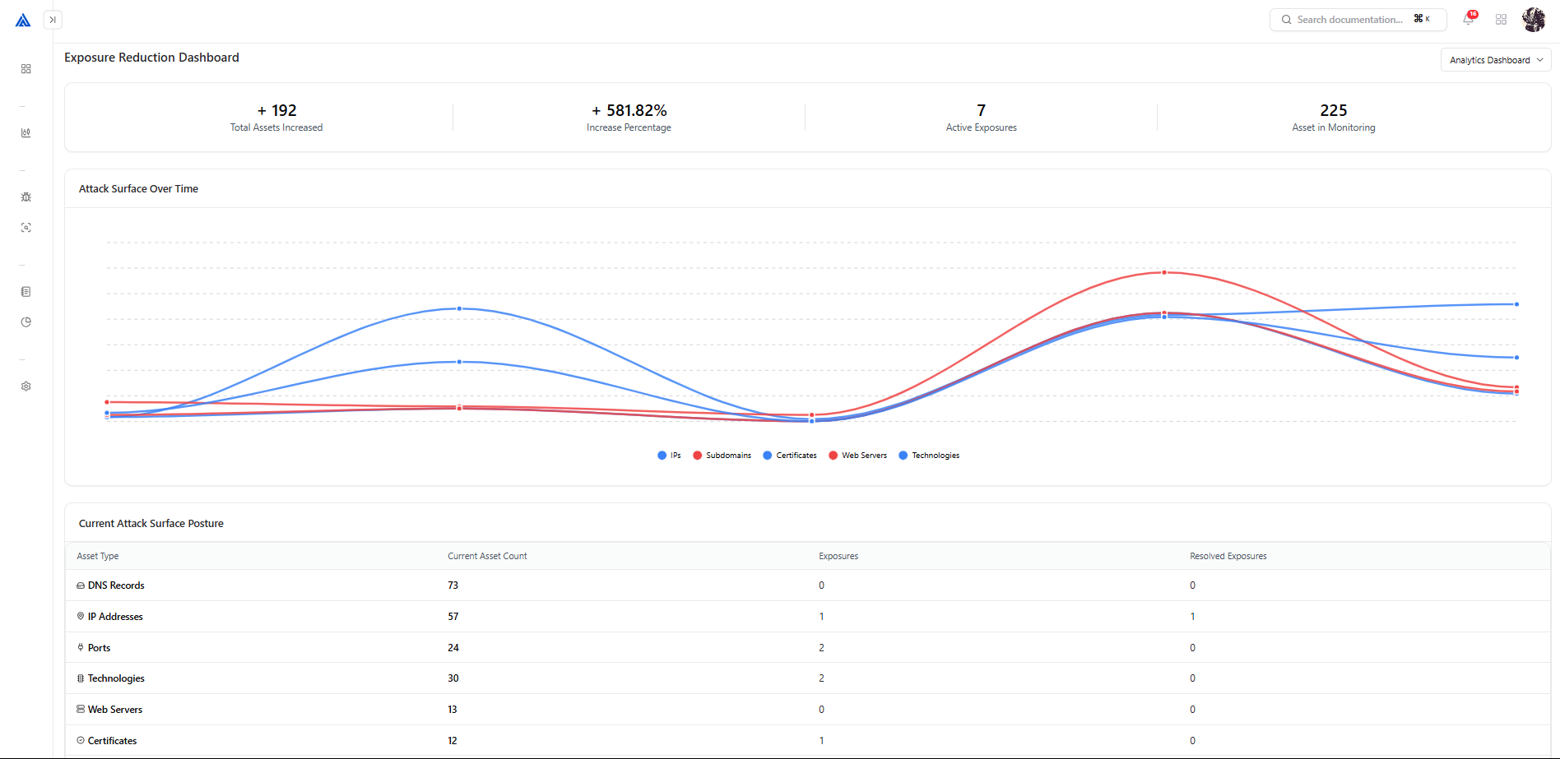Image resolution: width=1560 pixels, height=759 pixels.
Task: Open the dashboard grid icon in the sidebar
Action: pyautogui.click(x=26, y=69)
